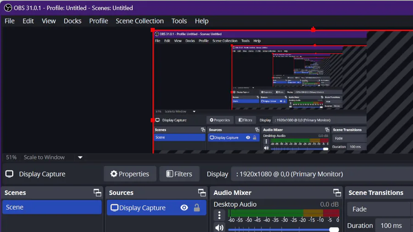Click nested lock icon in preview Sources list
This screenshot has height=232, width=413.
pos(255,138)
